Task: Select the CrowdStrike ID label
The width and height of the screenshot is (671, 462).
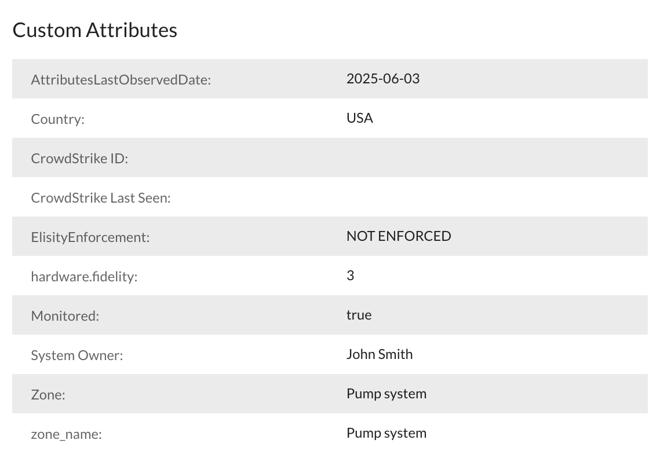Action: coord(79,159)
